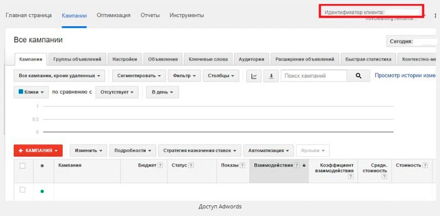Image resolution: width=440 pixels, height=216 pixels.
Task: Switch to the Ключевые слова tab
Action: pyautogui.click(x=208, y=59)
